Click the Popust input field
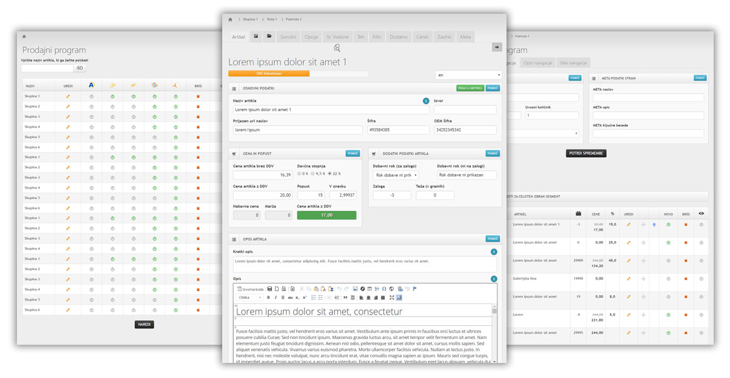 tap(311, 195)
